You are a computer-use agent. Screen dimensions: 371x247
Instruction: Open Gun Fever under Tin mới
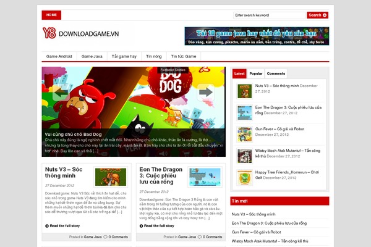[x=256, y=232]
